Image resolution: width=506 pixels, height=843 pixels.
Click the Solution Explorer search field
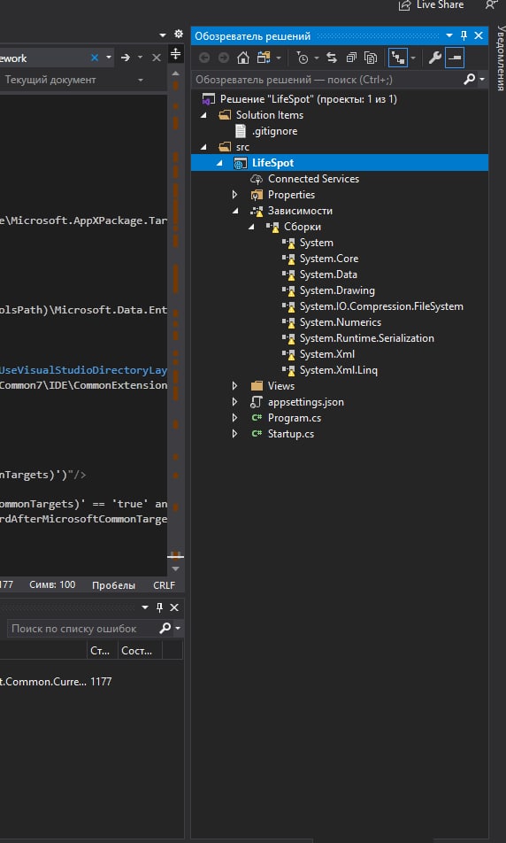coord(327,80)
